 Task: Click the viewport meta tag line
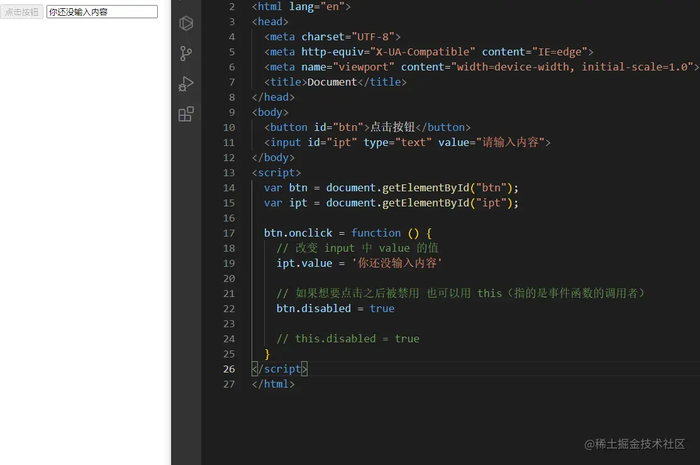pyautogui.click(x=481, y=67)
